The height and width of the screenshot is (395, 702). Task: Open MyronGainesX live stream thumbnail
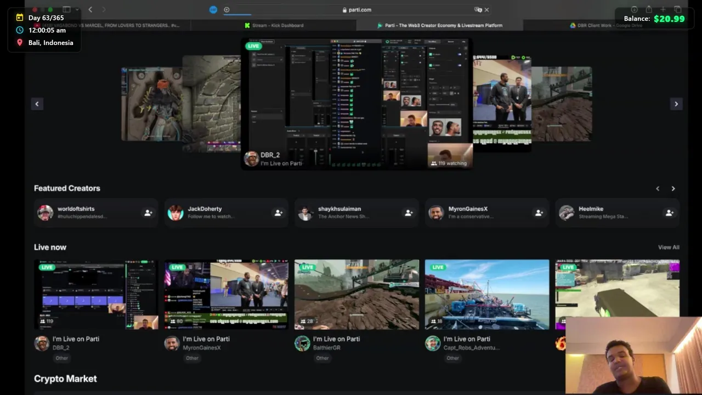[227, 295]
